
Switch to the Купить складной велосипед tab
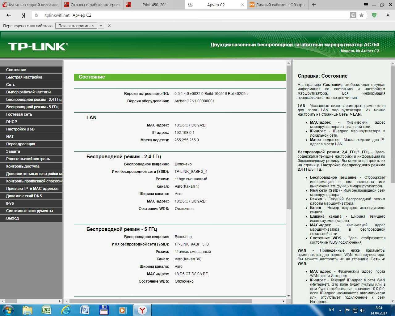pyautogui.click(x=31, y=5)
